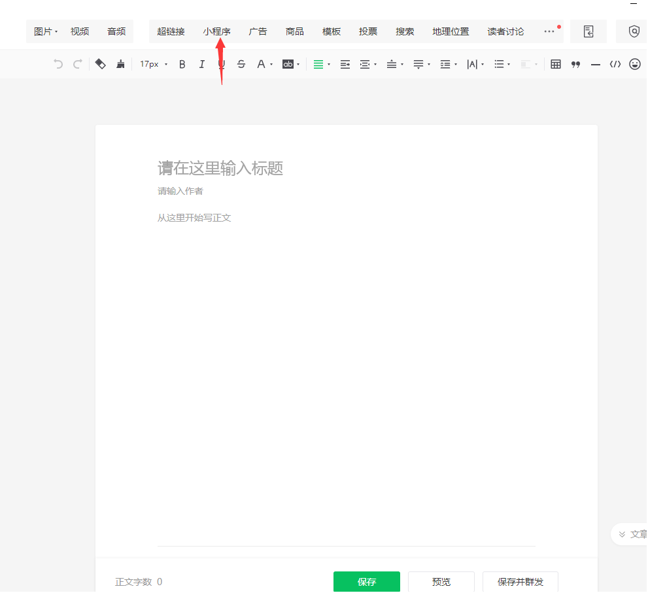Click the bullet list icon

[x=499, y=65]
